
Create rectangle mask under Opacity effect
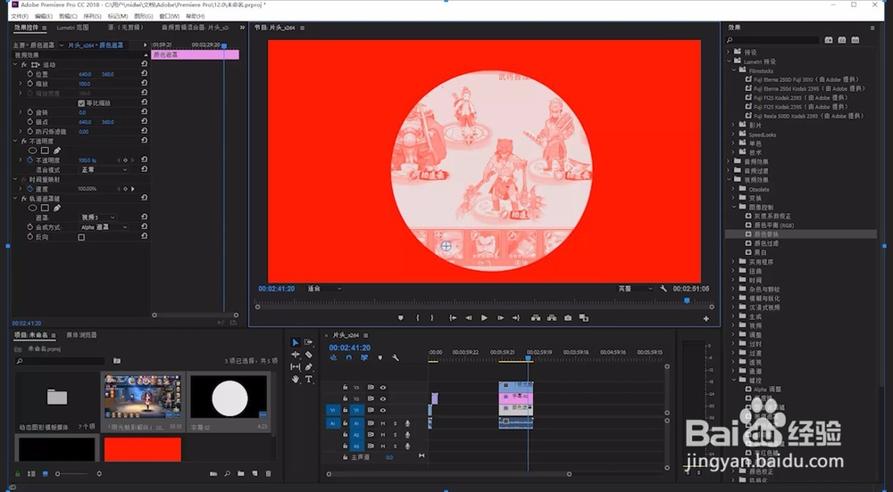pos(45,151)
